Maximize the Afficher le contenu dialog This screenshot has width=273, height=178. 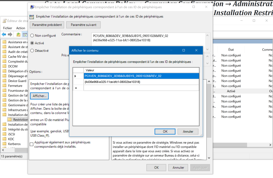[183, 50]
